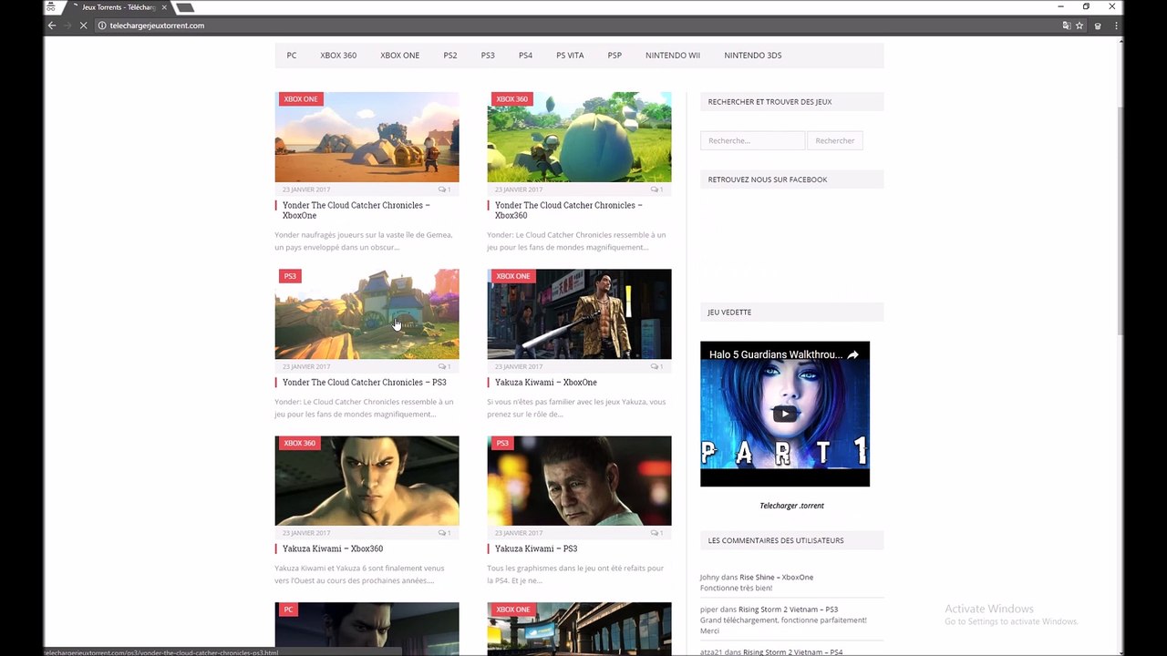Open the Yonder The Cloud Catcher Chronicles – PS3 title
The width and height of the screenshot is (1167, 656).
coord(365,383)
